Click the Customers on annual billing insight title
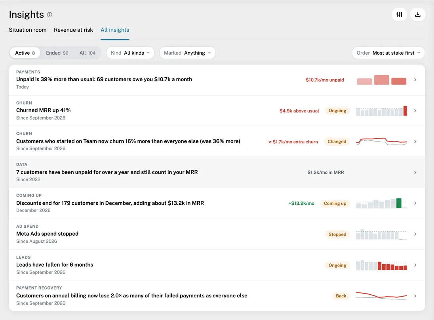The height and width of the screenshot is (320, 434). 132,295
